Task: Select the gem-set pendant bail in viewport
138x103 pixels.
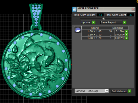Action: pos(36,16)
